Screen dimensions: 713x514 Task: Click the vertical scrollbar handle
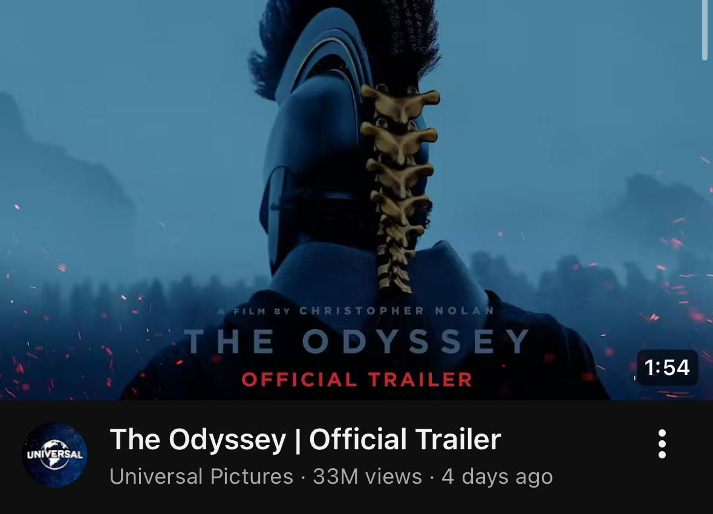705,30
